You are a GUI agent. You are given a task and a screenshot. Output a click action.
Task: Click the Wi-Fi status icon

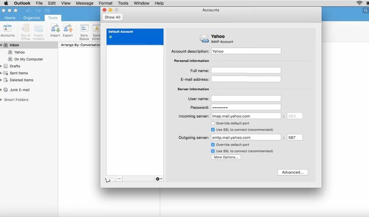pos(359,3)
